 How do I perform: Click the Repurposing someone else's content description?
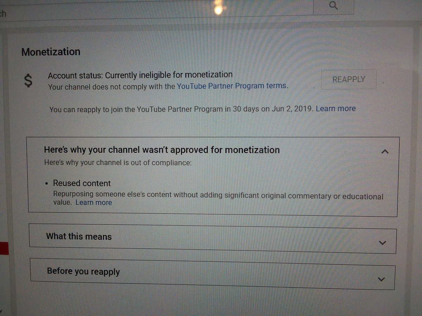pos(218,199)
